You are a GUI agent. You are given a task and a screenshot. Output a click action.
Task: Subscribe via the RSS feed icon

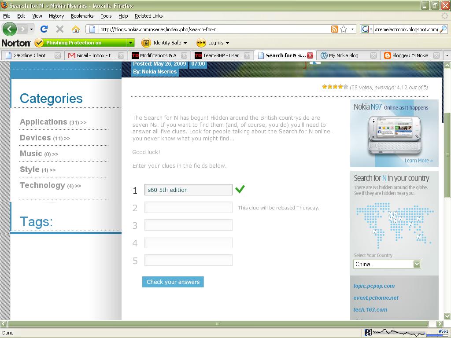click(x=335, y=29)
